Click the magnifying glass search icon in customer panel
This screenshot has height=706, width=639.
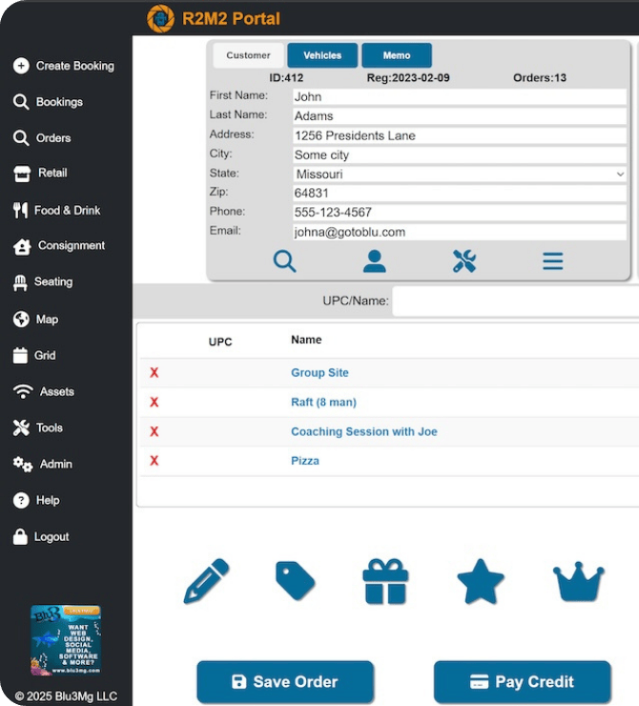284,260
